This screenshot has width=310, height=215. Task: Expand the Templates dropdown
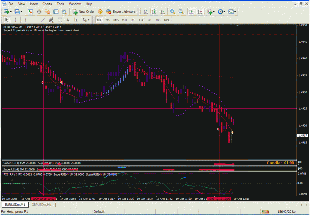tap(235, 12)
